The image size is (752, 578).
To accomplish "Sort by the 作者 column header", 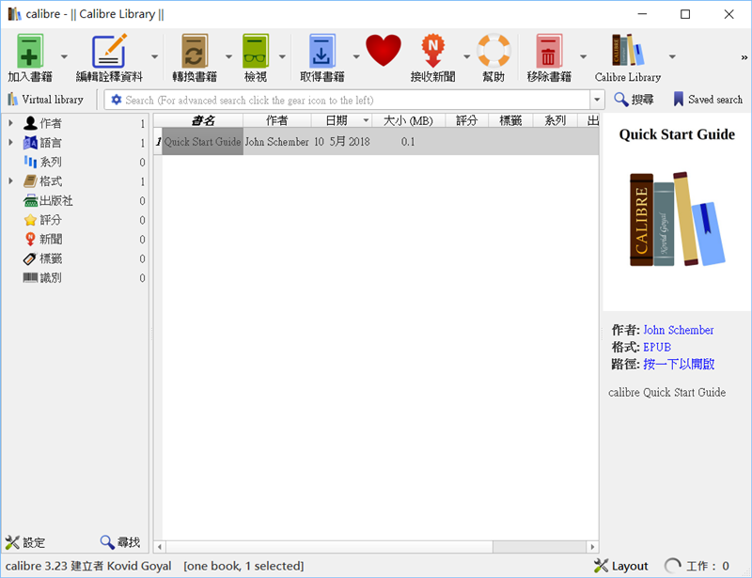I will click(x=276, y=120).
